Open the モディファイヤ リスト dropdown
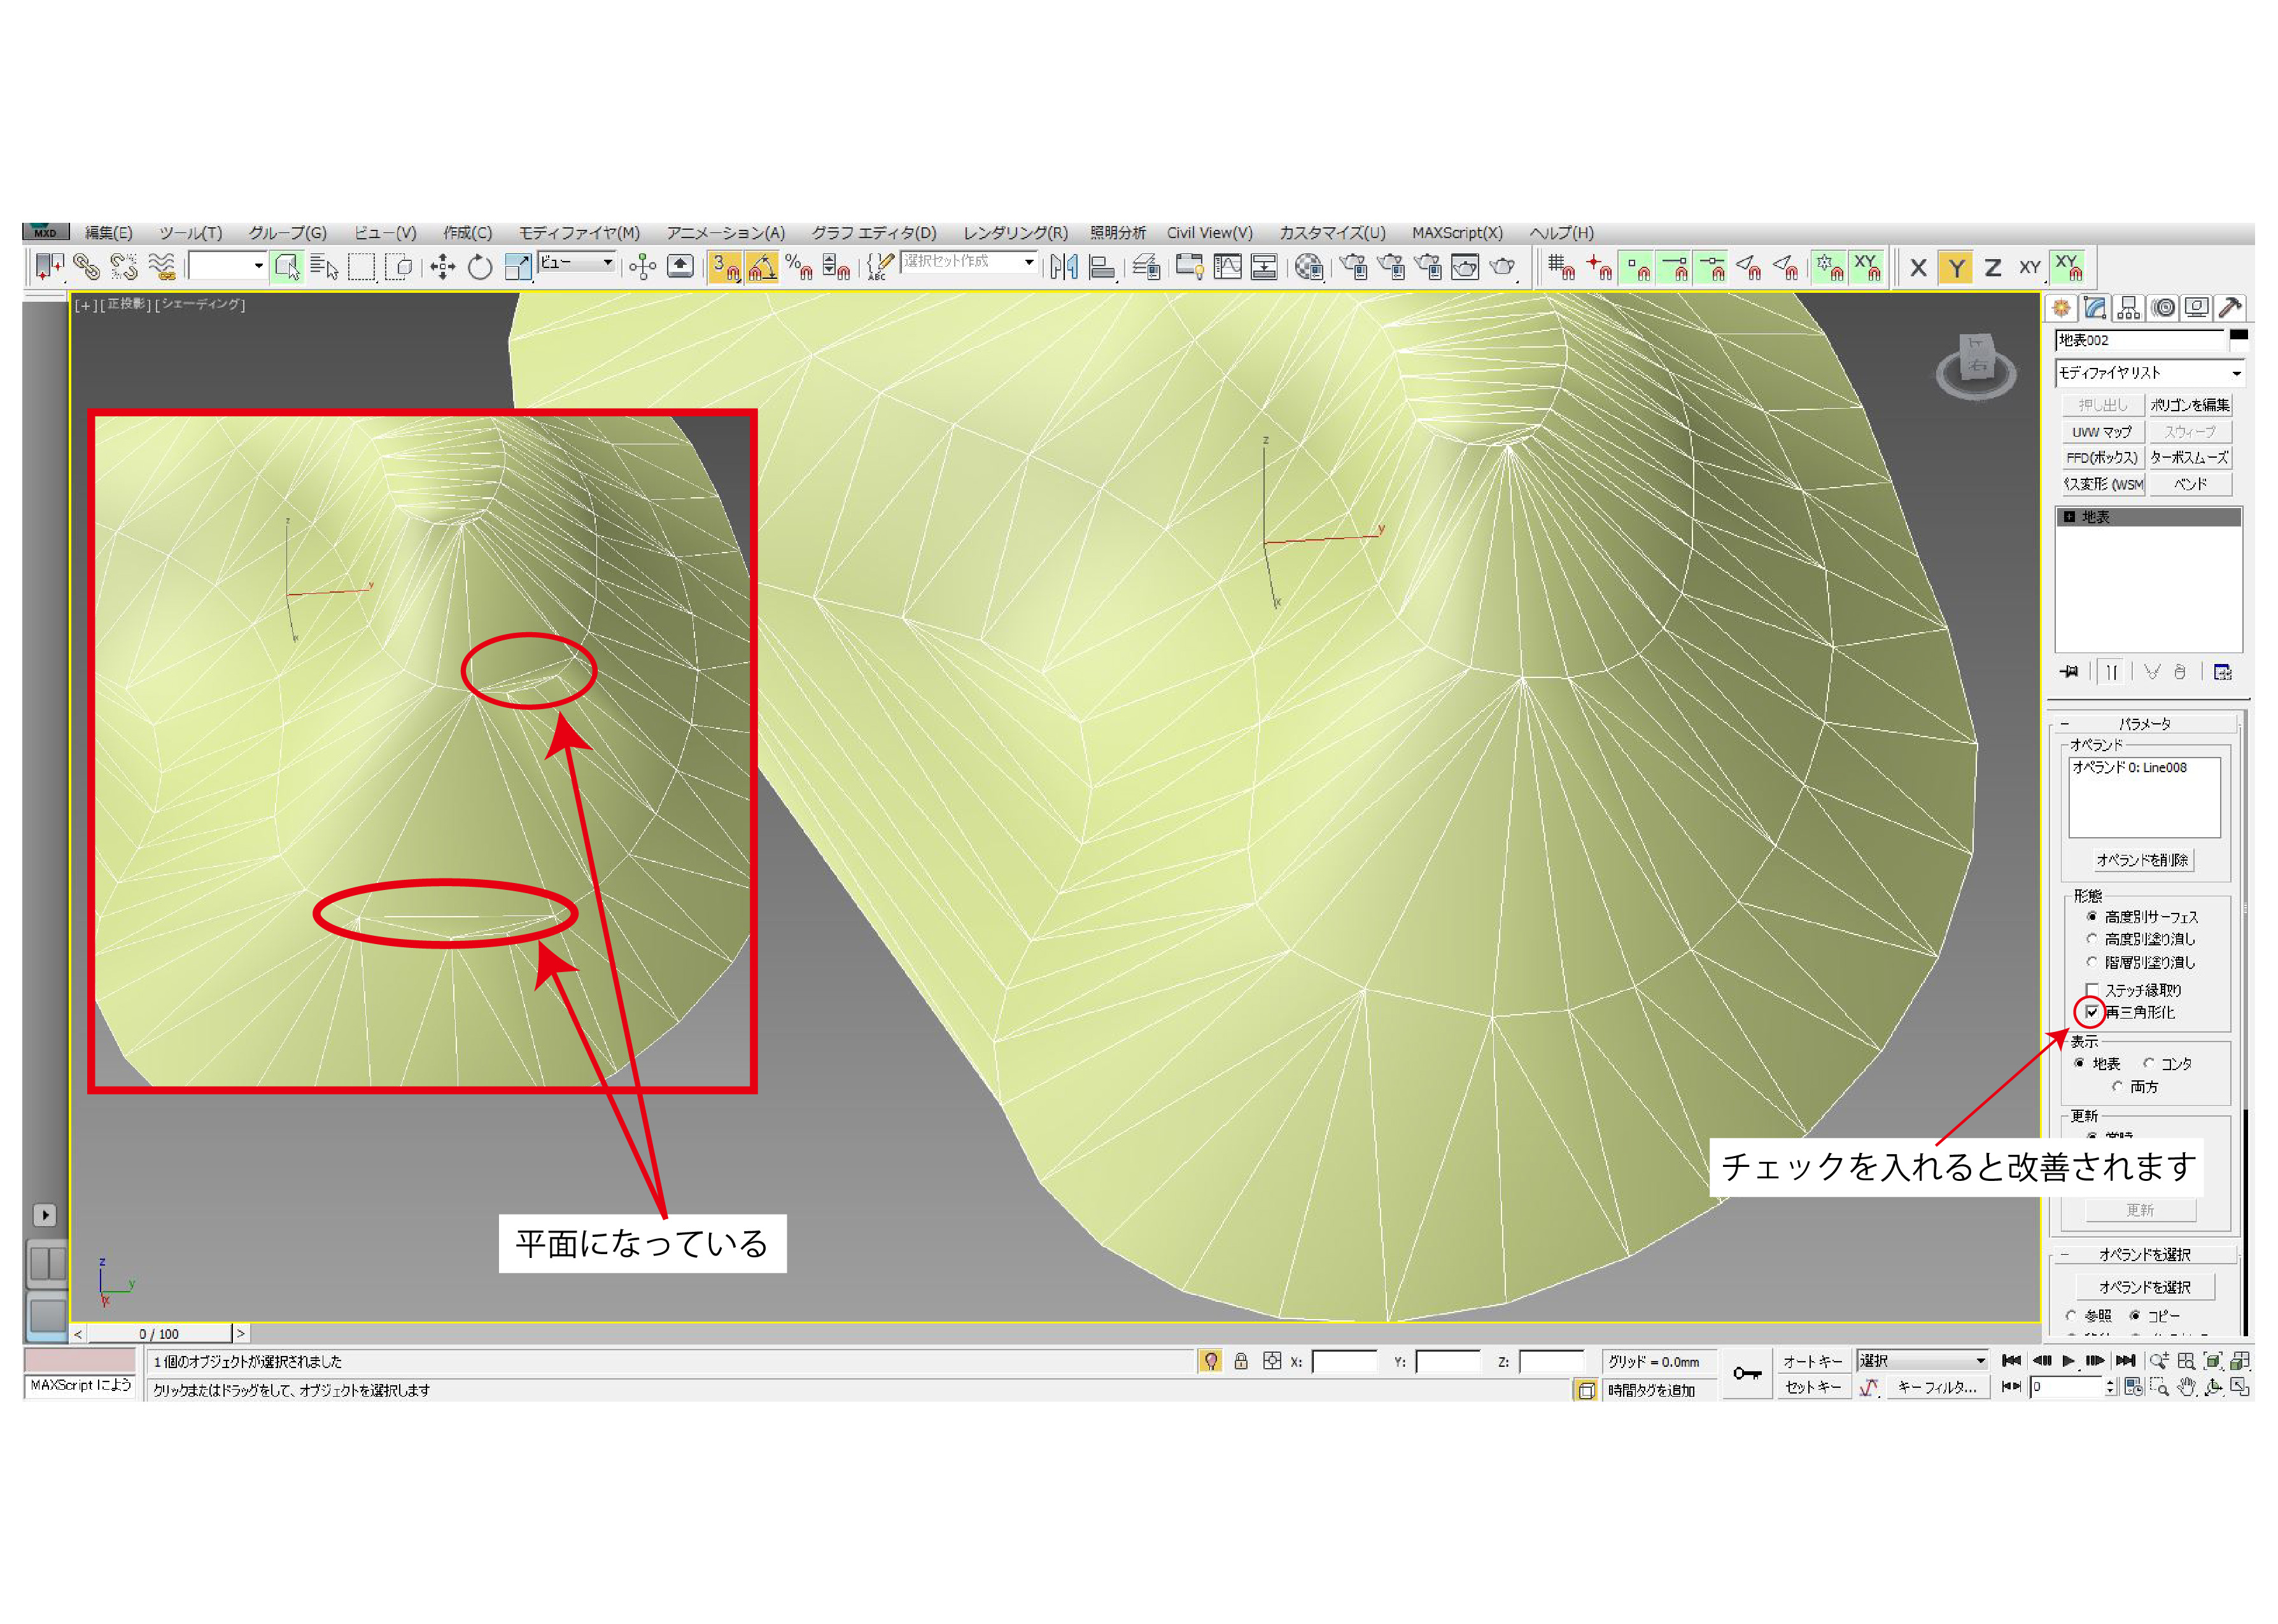 coord(2148,373)
